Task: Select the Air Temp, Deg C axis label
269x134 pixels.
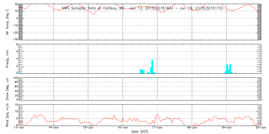Action: 7,22
